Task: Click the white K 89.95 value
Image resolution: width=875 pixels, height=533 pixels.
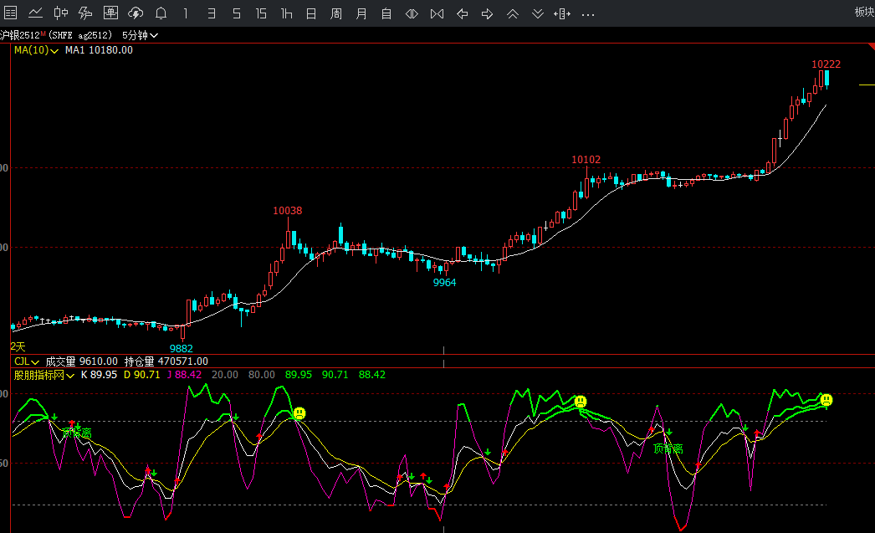Action: [x=99, y=375]
